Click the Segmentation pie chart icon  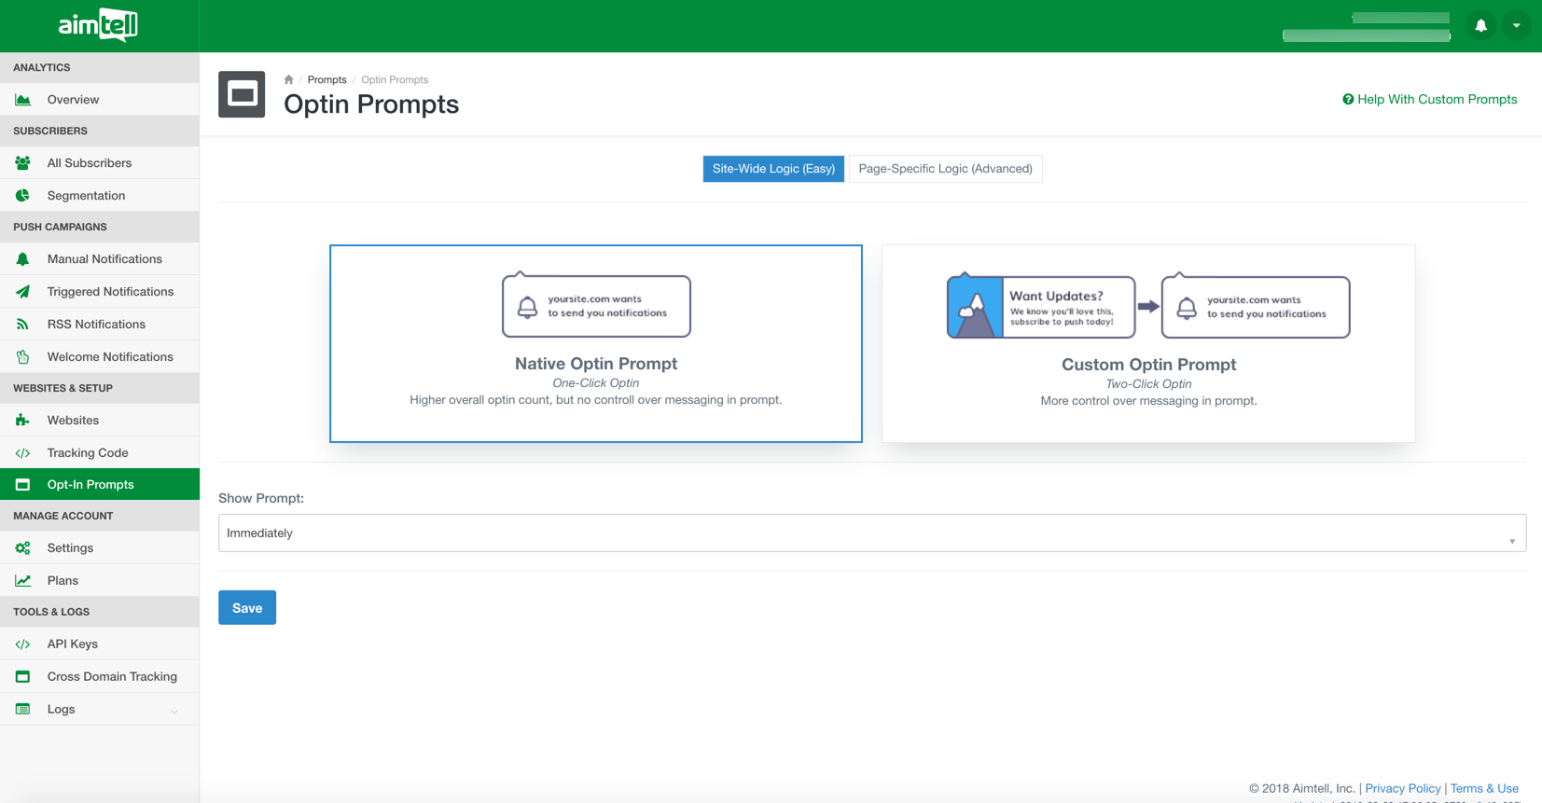(x=23, y=196)
